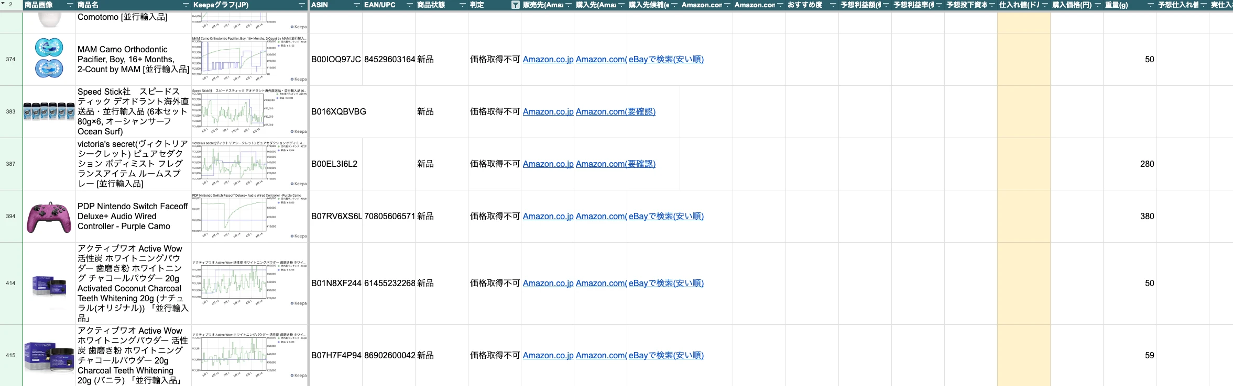This screenshot has height=386, width=1233.
Task: Select purple PDP controller product image
Action: [x=49, y=217]
